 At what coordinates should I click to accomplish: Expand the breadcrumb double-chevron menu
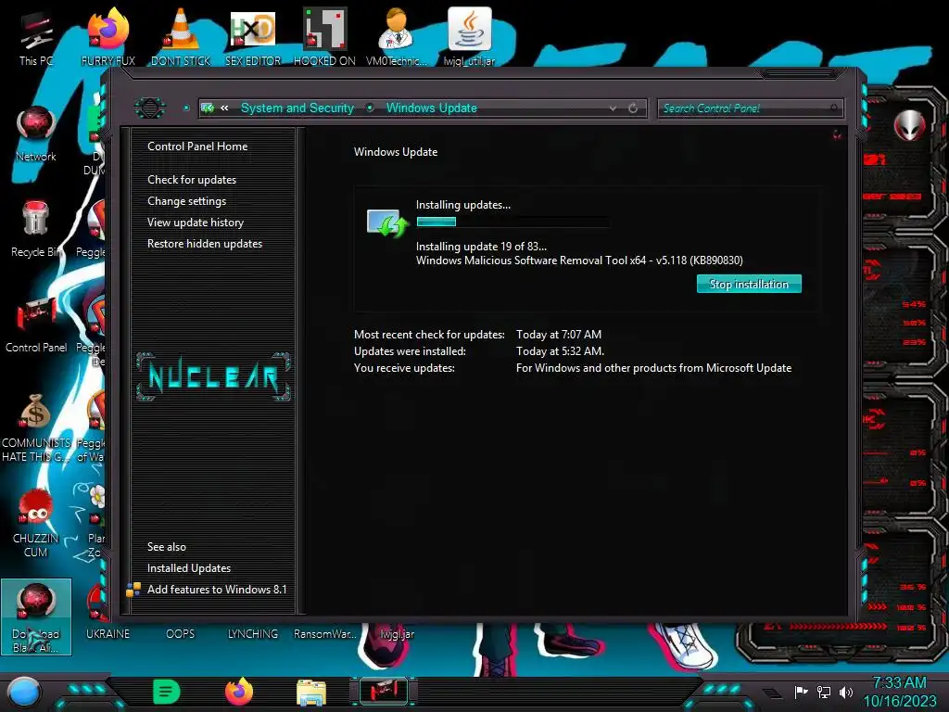point(224,108)
